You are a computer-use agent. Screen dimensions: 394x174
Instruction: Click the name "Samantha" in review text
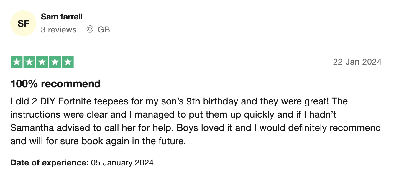(x=31, y=128)
